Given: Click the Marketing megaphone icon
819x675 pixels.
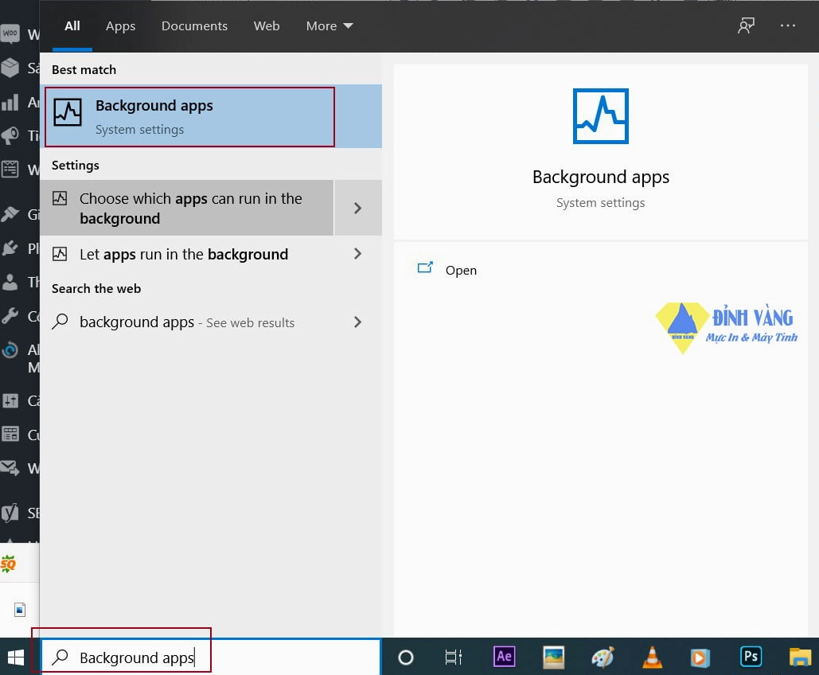Looking at the screenshot, I should (10, 135).
